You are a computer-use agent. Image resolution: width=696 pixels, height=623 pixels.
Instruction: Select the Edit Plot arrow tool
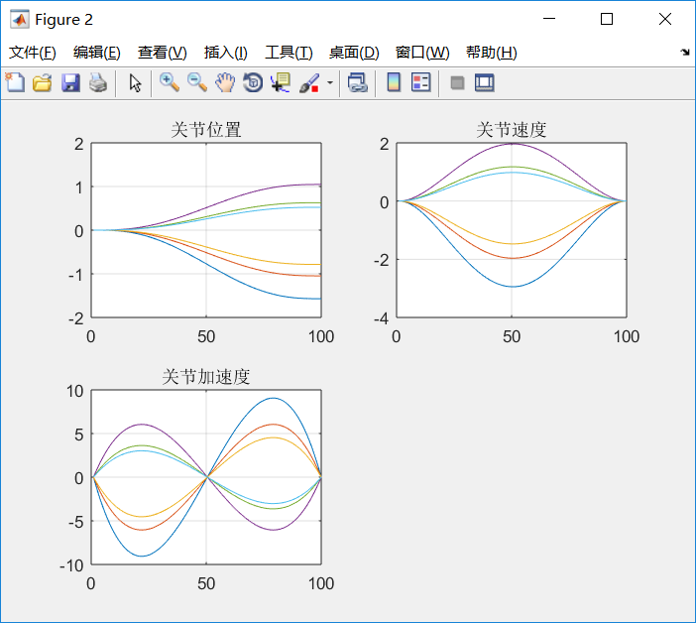tap(135, 83)
